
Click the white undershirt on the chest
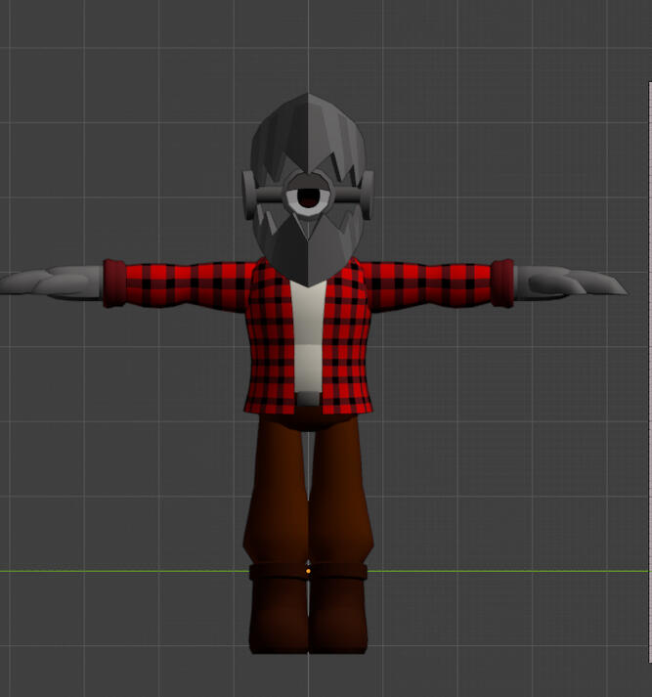click(308, 335)
